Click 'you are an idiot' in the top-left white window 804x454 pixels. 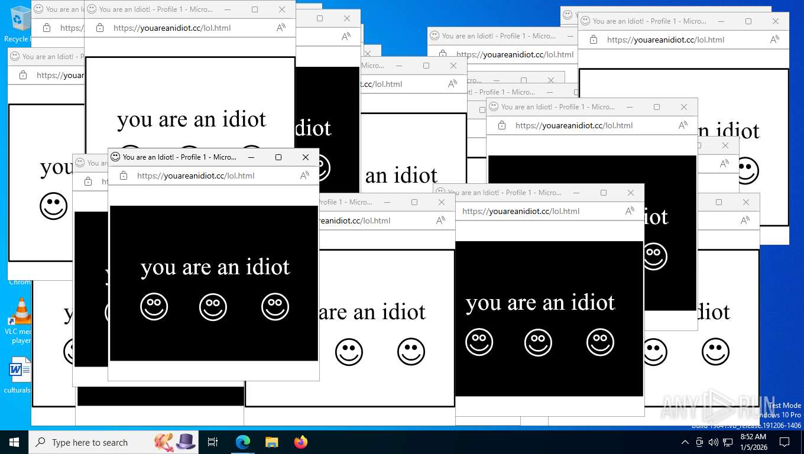(x=192, y=120)
